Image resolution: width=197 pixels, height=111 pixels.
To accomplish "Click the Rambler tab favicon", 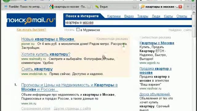I will pyautogui.click(x=6, y=7).
